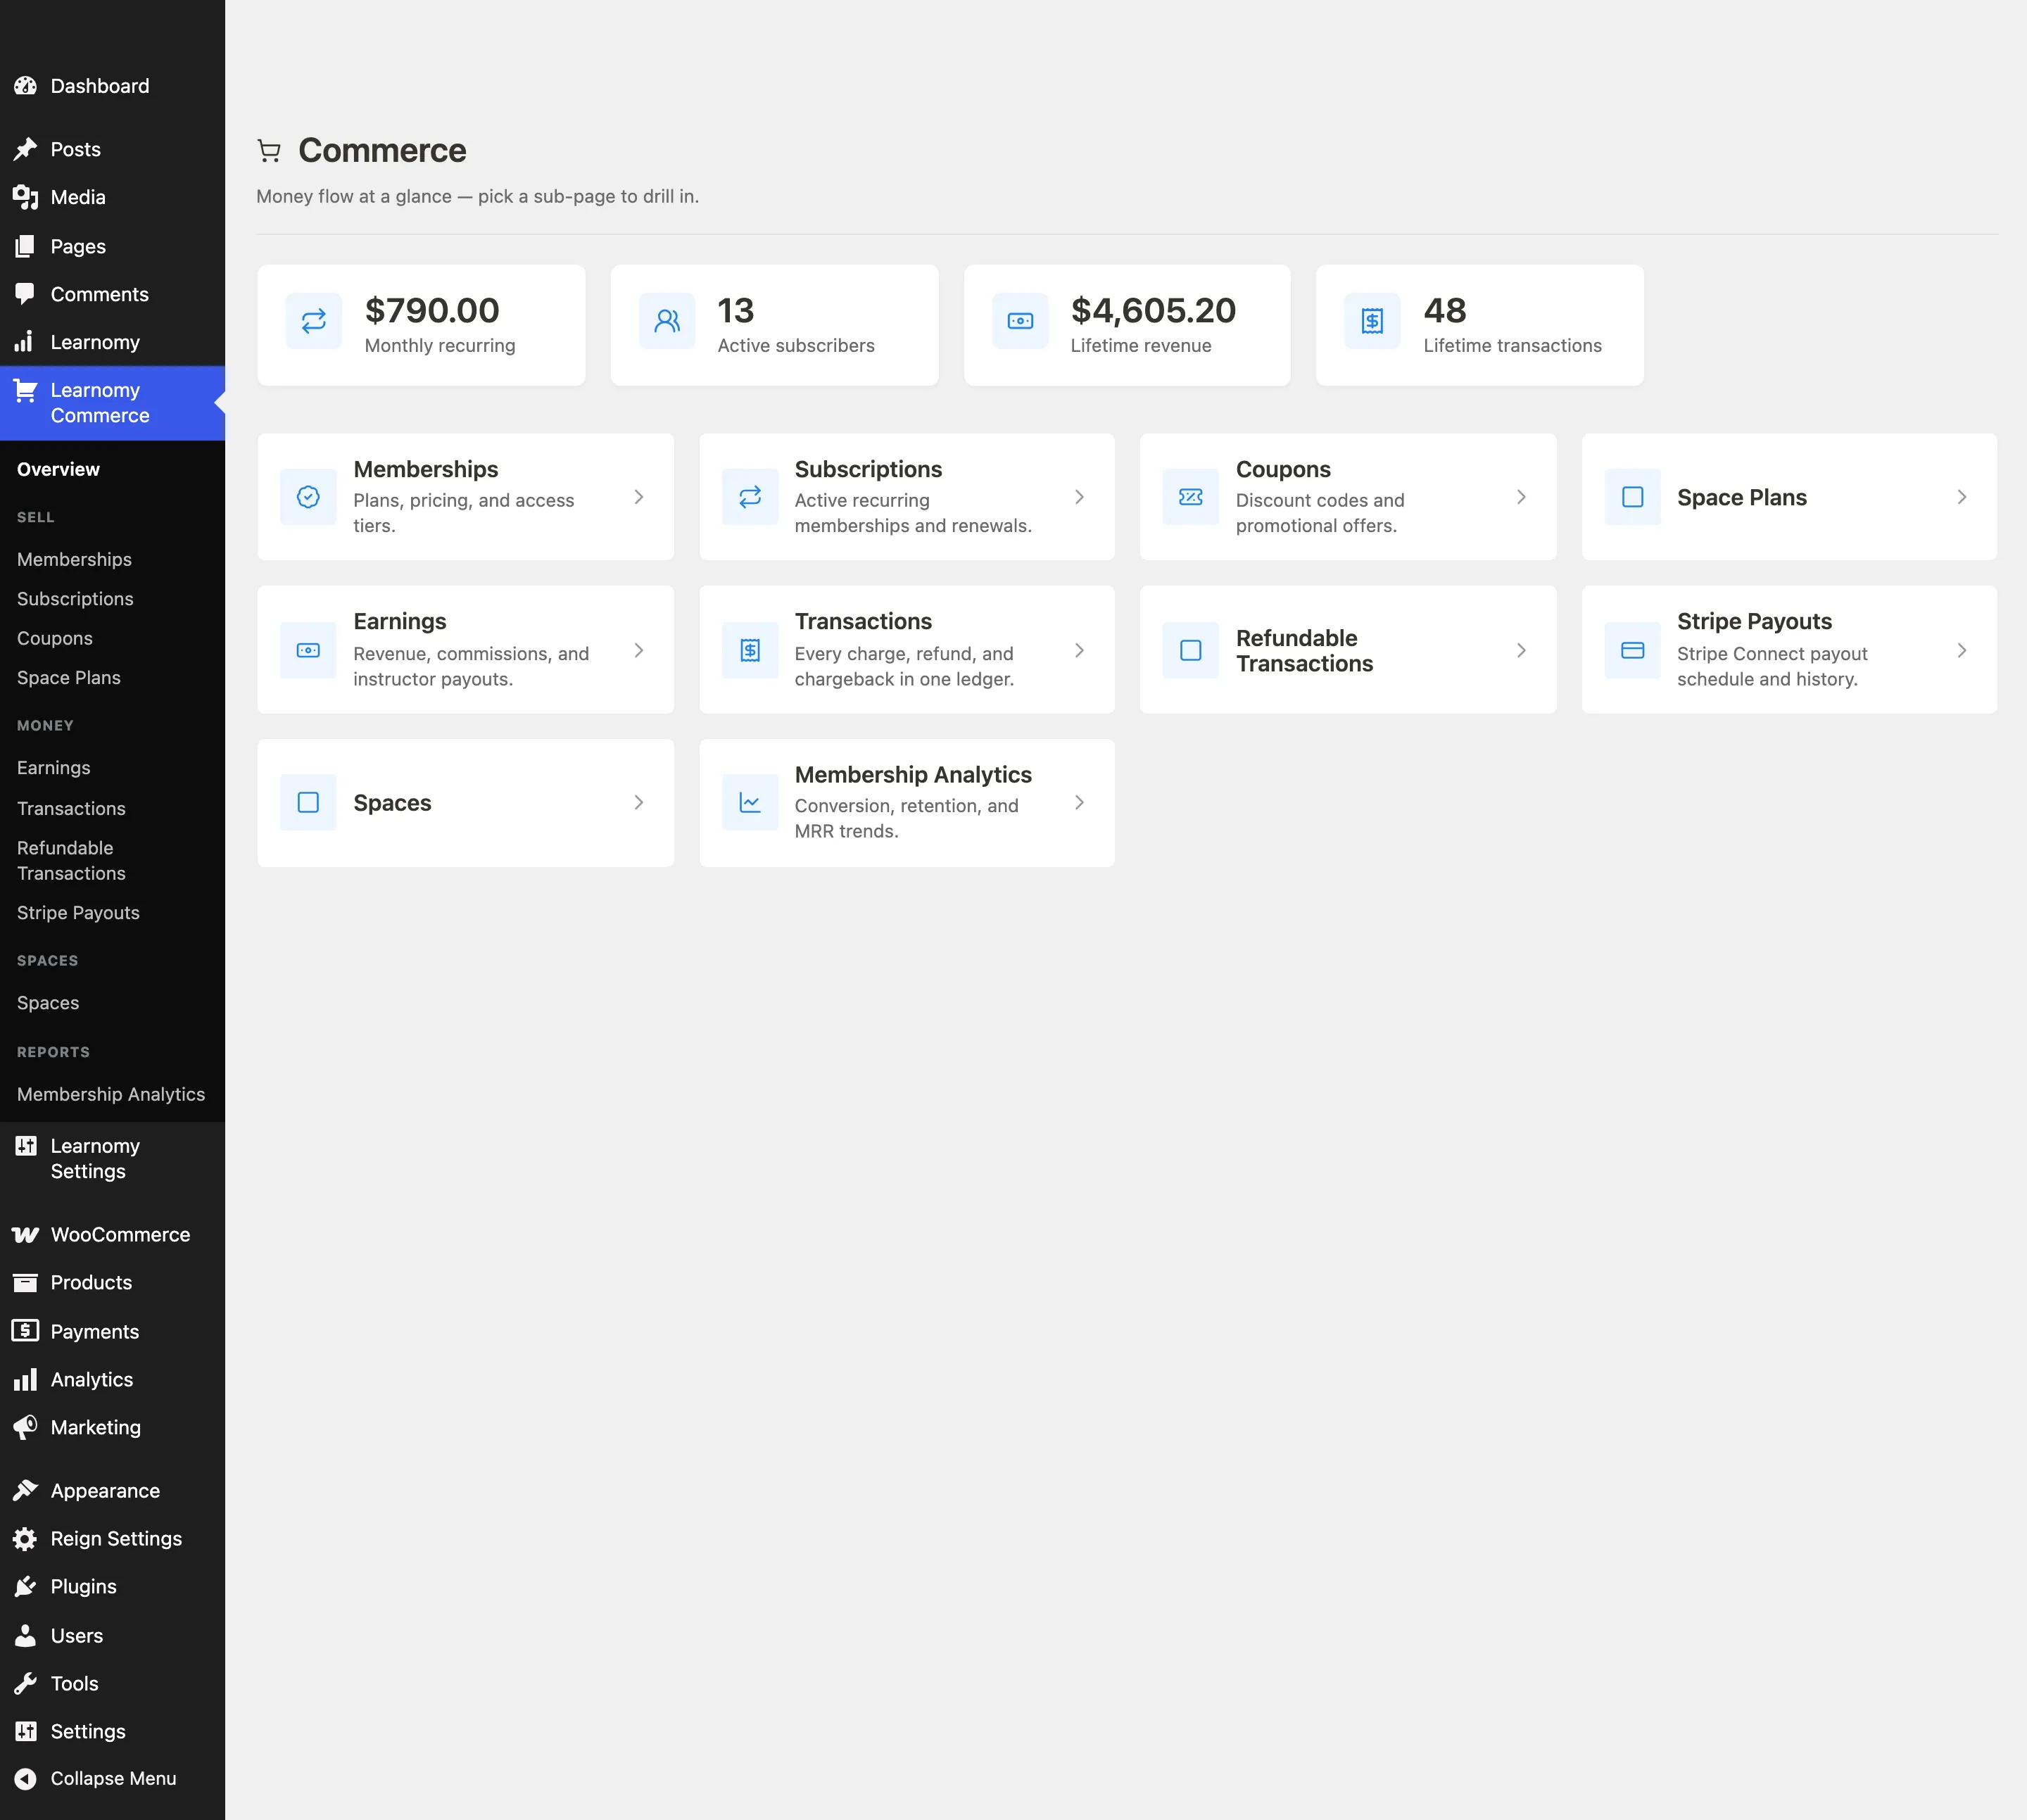This screenshot has height=1820, width=2027.
Task: Click the Learnomy Settings sliders icon
Action: [25, 1146]
